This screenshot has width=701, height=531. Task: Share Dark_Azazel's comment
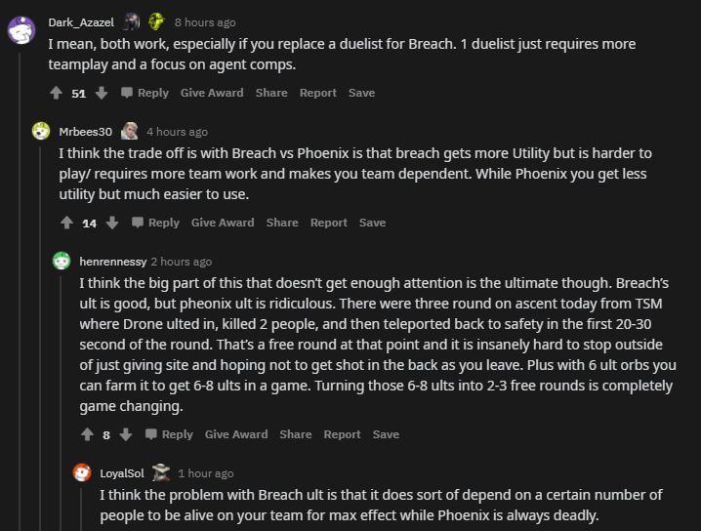(x=271, y=93)
